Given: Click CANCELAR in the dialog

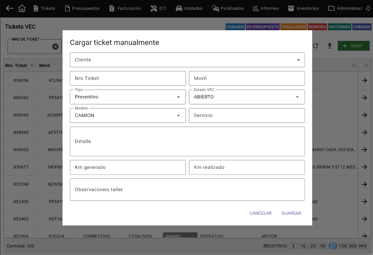Looking at the screenshot, I should (260, 213).
